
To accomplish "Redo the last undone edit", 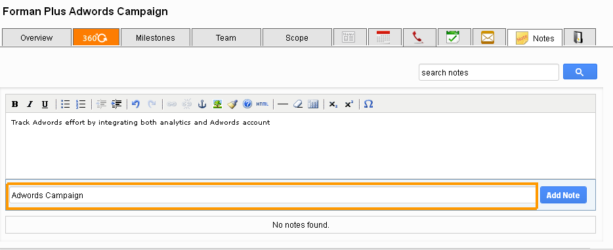I will pyautogui.click(x=152, y=104).
